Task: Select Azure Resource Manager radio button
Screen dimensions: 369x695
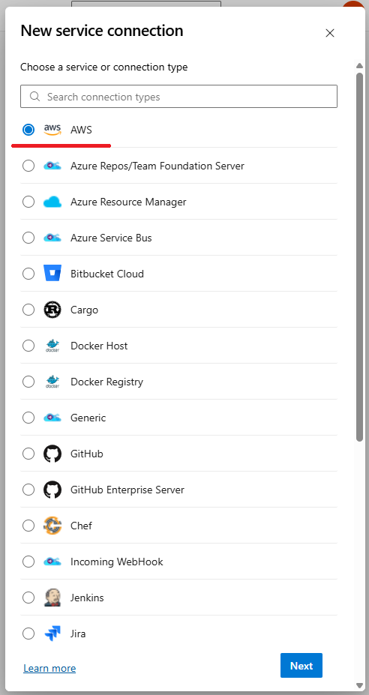Action: tap(28, 202)
